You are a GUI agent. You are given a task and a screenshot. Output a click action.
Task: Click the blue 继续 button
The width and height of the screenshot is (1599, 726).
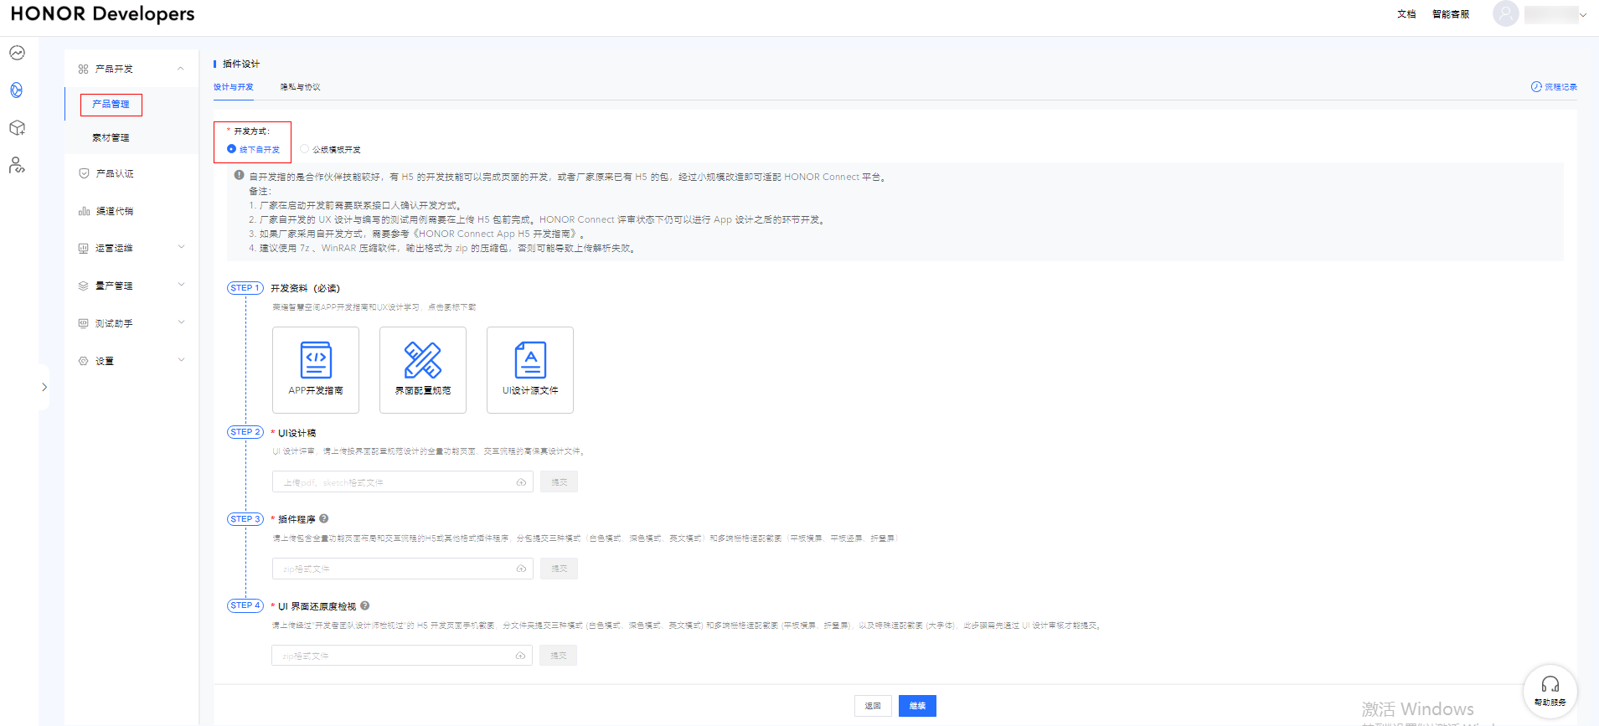tap(917, 706)
